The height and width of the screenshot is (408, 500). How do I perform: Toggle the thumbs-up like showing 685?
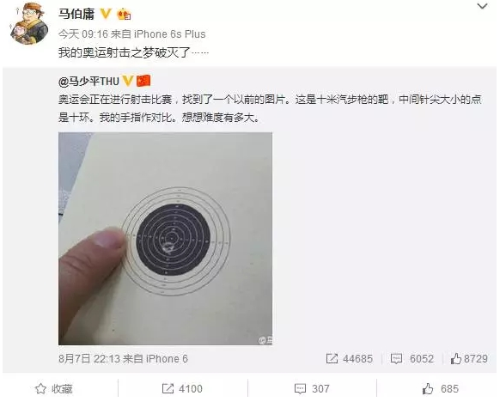point(441,388)
